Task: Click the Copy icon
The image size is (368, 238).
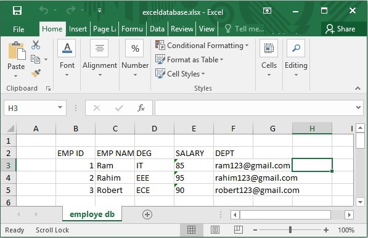Action: pyautogui.click(x=35, y=59)
